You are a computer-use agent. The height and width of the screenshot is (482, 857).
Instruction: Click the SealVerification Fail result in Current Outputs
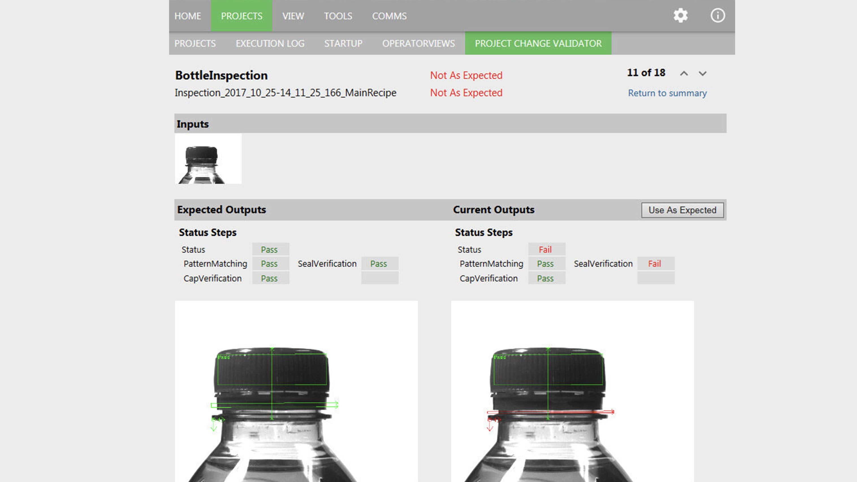click(655, 263)
